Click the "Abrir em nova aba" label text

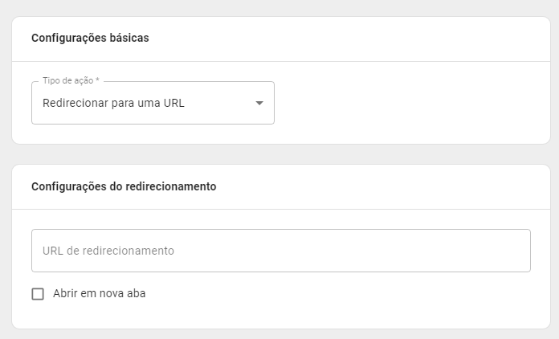coord(99,294)
